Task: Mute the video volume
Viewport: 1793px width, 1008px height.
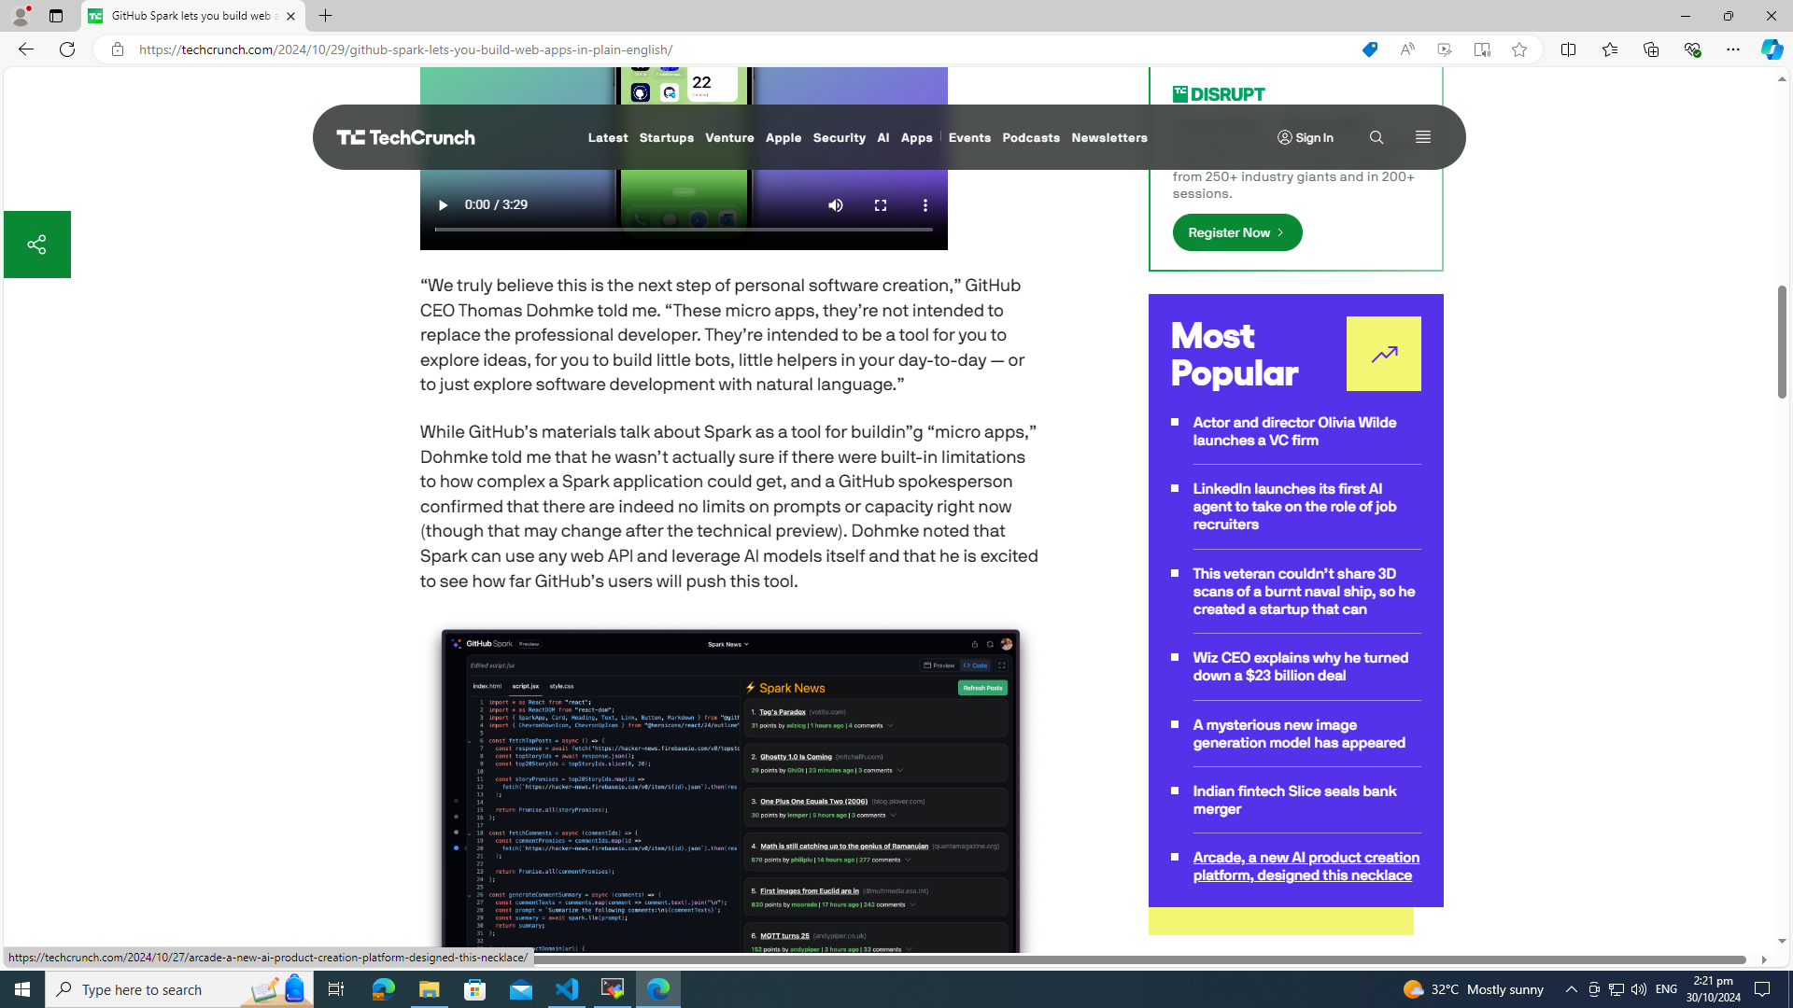Action: pyautogui.click(x=836, y=205)
